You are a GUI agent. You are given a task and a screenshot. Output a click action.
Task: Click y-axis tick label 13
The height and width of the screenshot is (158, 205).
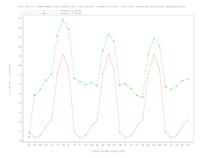tap(20, 113)
